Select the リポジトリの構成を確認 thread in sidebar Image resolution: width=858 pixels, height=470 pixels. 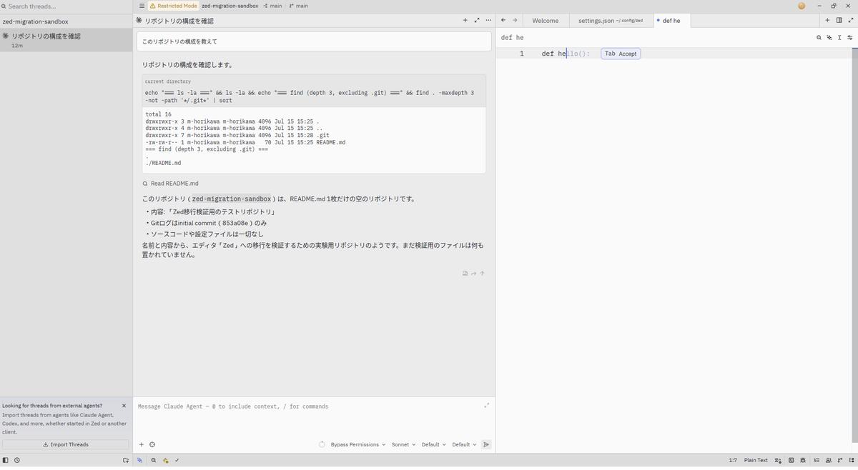coord(66,40)
